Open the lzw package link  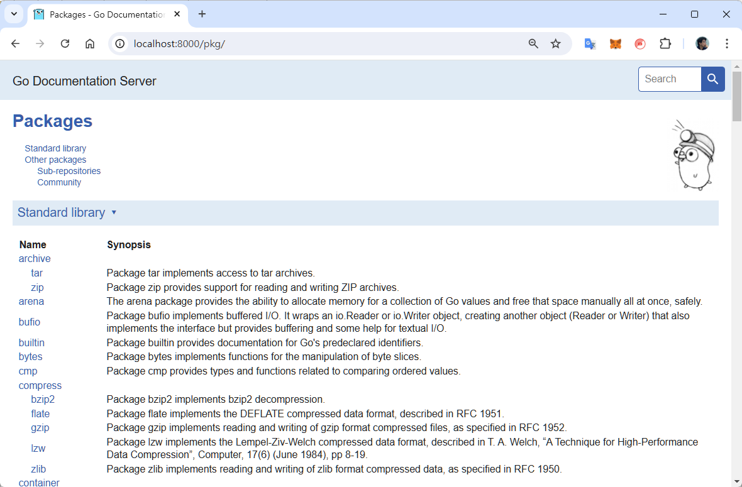(x=38, y=448)
